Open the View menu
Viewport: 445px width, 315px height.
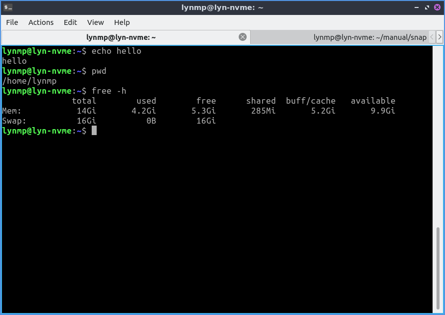click(95, 22)
